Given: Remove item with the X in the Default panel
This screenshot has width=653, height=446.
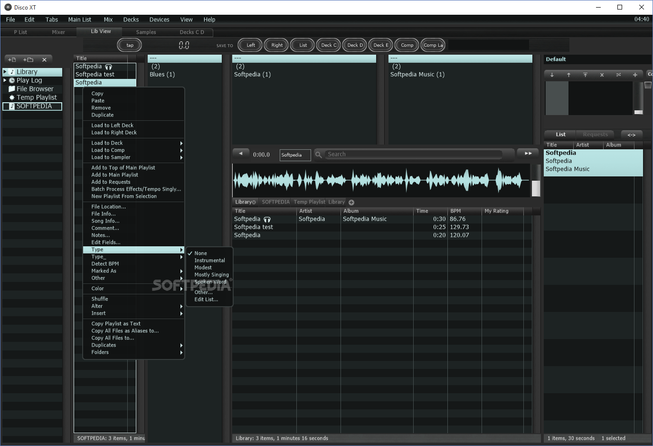Looking at the screenshot, I should point(602,75).
